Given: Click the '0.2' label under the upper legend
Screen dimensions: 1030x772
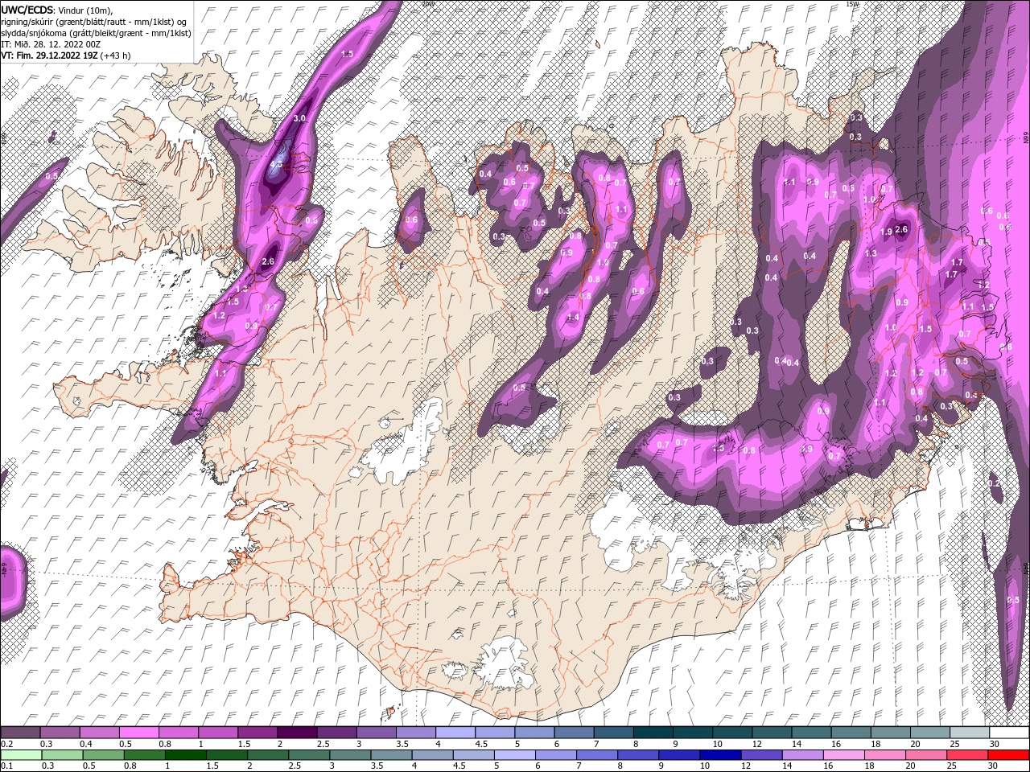Looking at the screenshot, I should pos(6,744).
